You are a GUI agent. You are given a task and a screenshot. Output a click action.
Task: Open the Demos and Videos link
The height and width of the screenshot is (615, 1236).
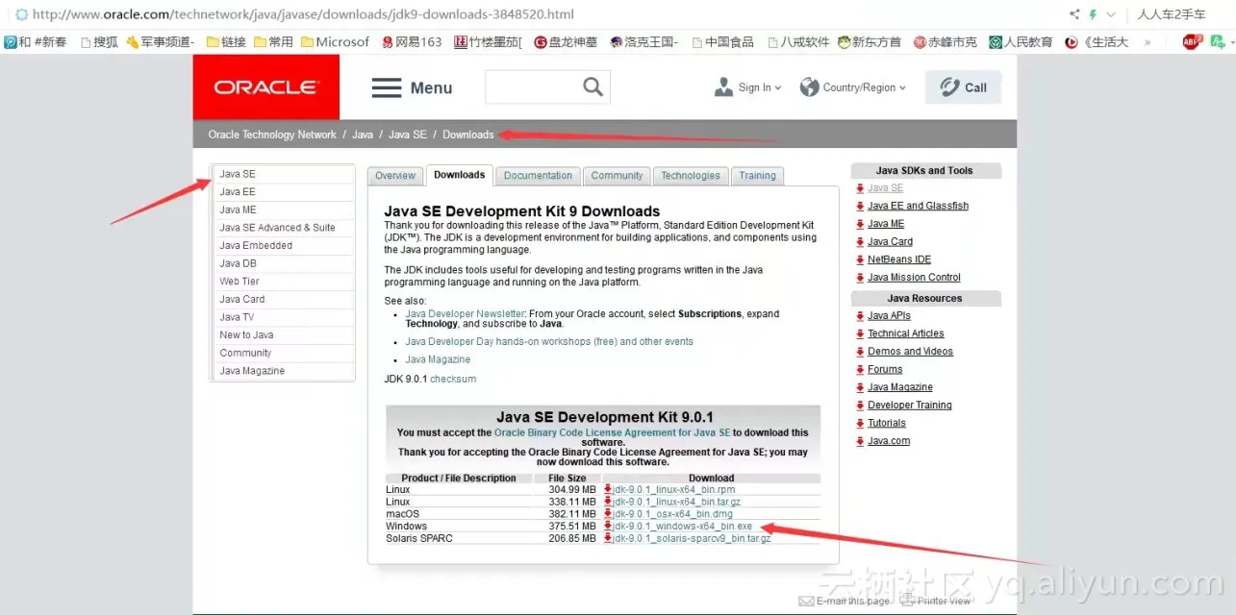tap(910, 352)
